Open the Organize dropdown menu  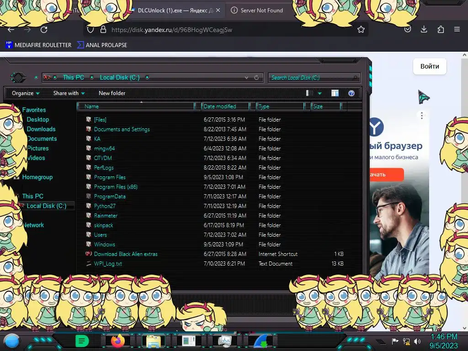pos(26,93)
